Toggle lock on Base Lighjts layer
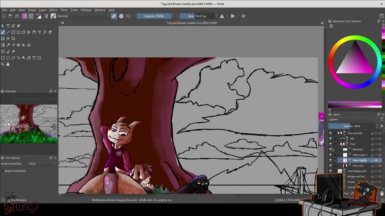The width and height of the screenshot is (385, 216). (372, 160)
